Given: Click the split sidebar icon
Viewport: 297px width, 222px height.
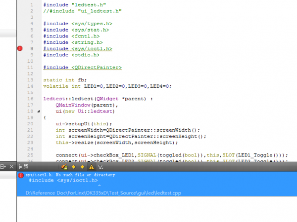Looking at the screenshot, I should click(2, 167).
